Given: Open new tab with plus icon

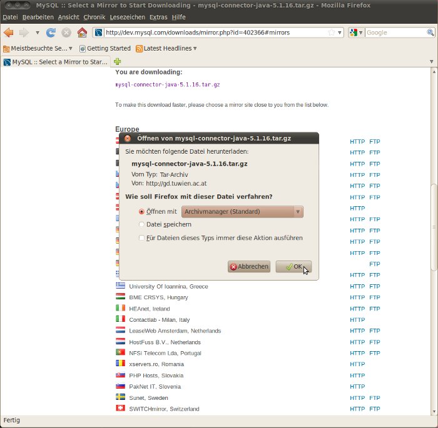Looking at the screenshot, I should 117,62.
